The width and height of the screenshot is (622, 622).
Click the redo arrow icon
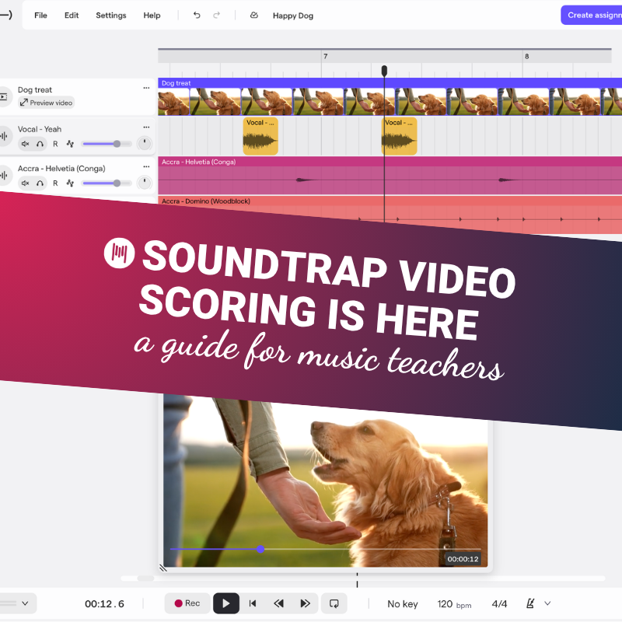click(217, 15)
